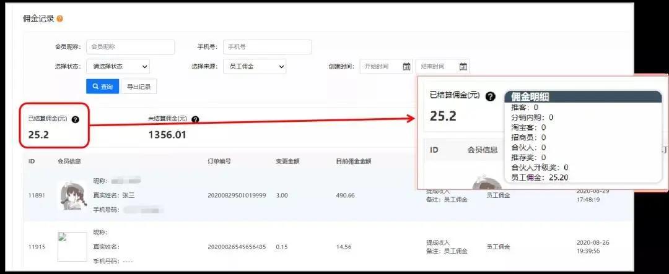Click the 目前佣金金额 column header
669x274 pixels.
click(353, 161)
